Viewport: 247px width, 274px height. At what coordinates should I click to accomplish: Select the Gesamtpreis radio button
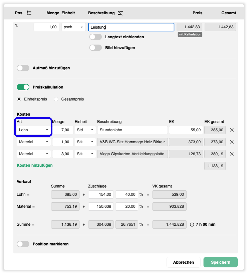point(56,99)
